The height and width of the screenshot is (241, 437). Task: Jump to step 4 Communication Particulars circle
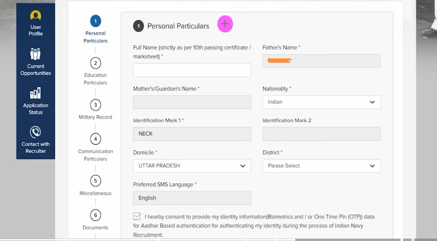[95, 139]
